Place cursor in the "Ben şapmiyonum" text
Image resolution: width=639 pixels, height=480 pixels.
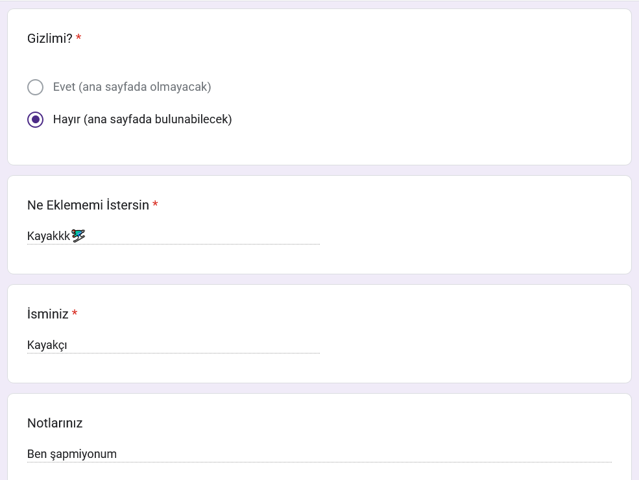[72, 454]
